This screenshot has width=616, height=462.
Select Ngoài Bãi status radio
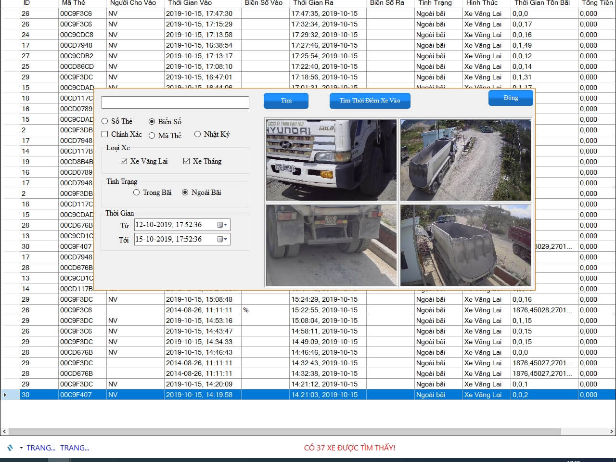[185, 192]
